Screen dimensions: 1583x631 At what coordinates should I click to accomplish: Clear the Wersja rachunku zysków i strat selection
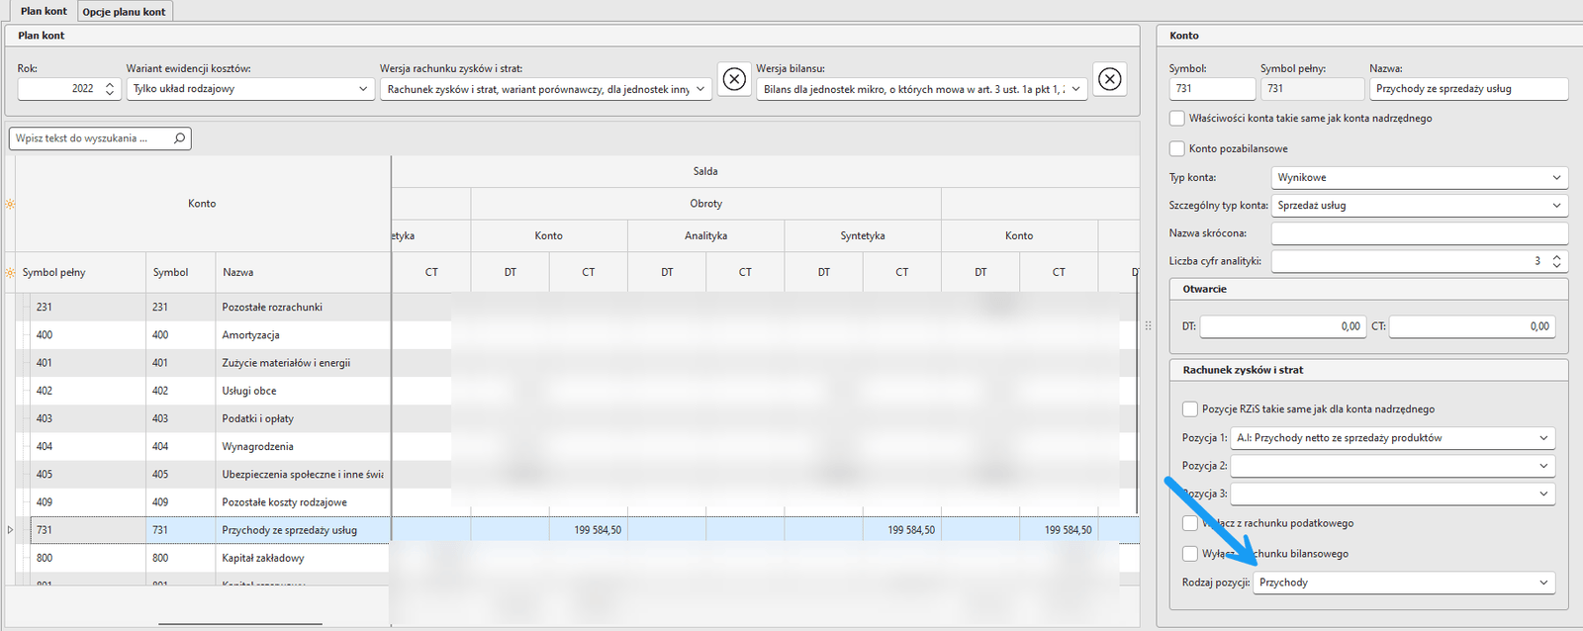click(734, 79)
